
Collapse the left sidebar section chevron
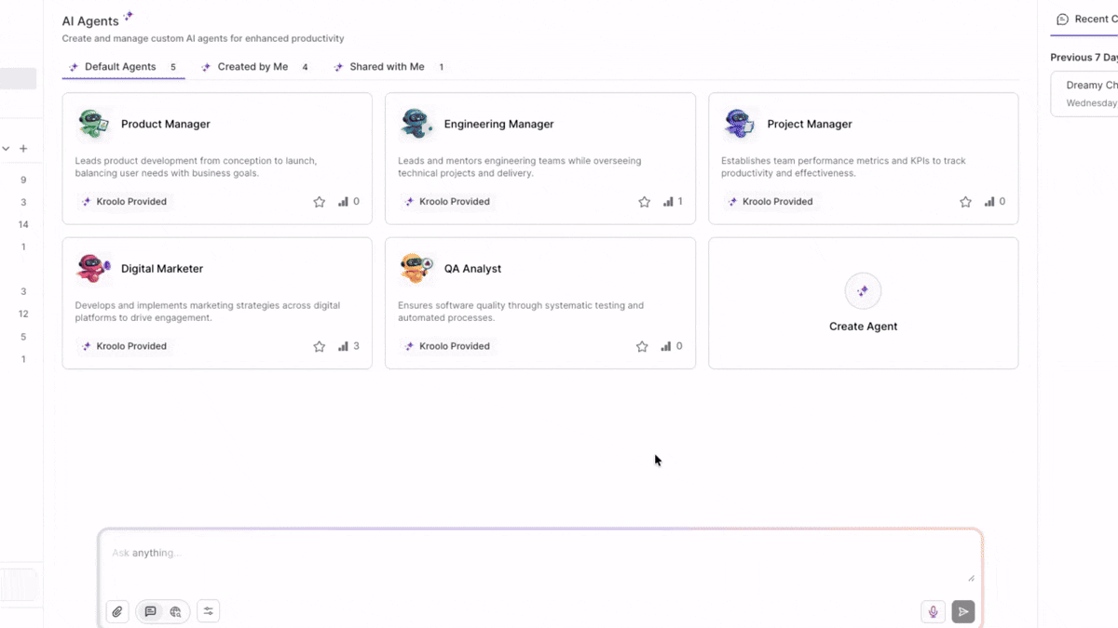coord(6,148)
